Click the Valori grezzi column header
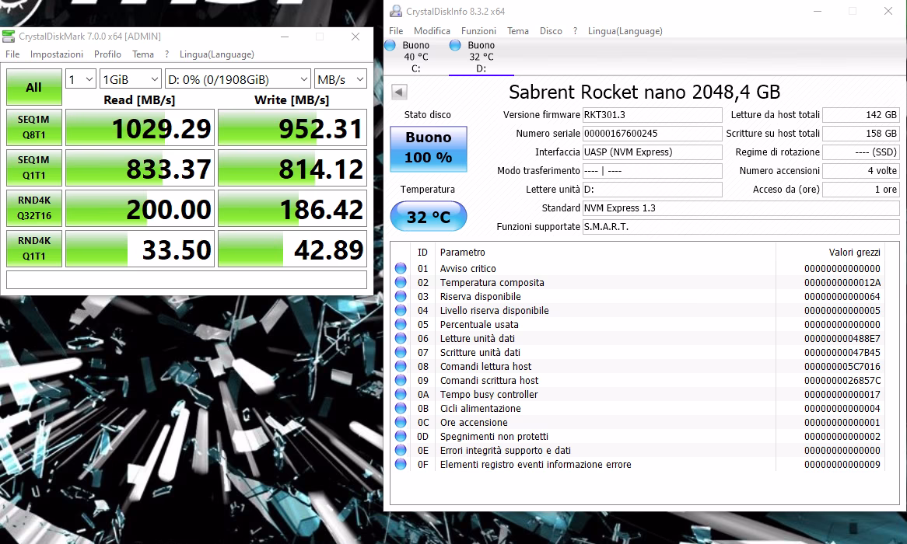 854,252
